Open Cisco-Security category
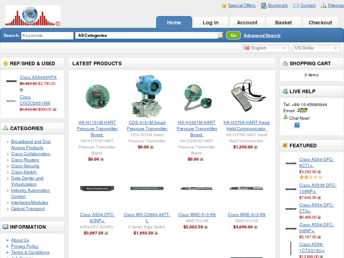The image size is (344, 258). pyautogui.click(x=25, y=166)
